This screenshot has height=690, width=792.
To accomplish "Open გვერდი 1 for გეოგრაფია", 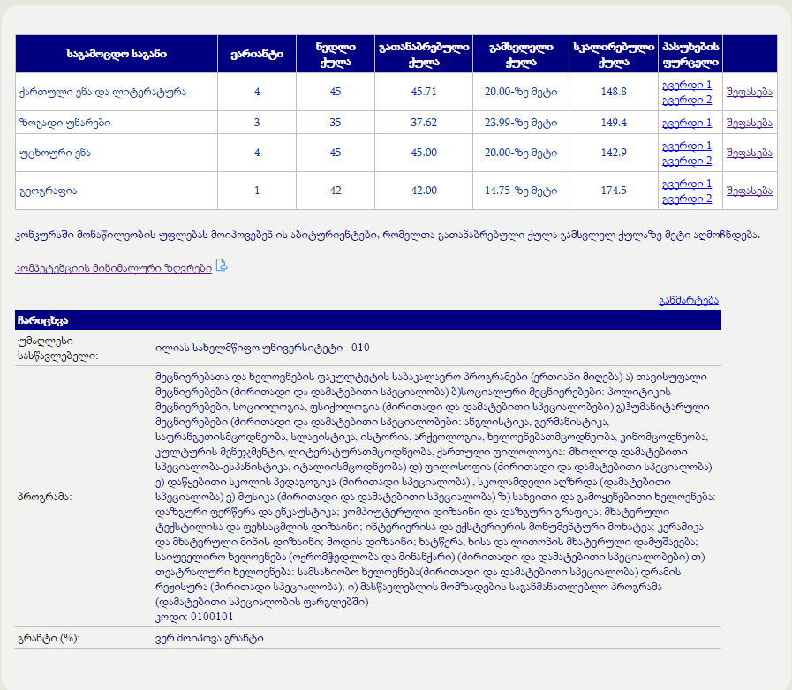I will point(686,184).
